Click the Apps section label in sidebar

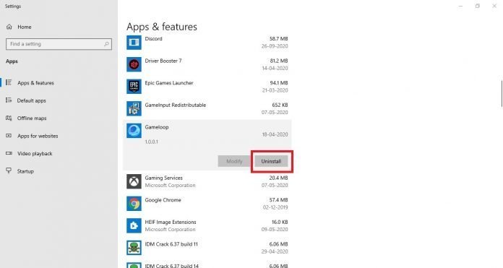point(12,61)
